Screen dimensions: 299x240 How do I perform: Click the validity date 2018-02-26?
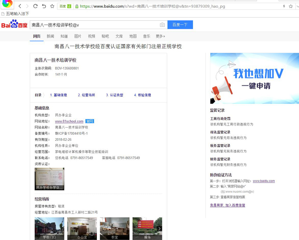(x=63, y=139)
